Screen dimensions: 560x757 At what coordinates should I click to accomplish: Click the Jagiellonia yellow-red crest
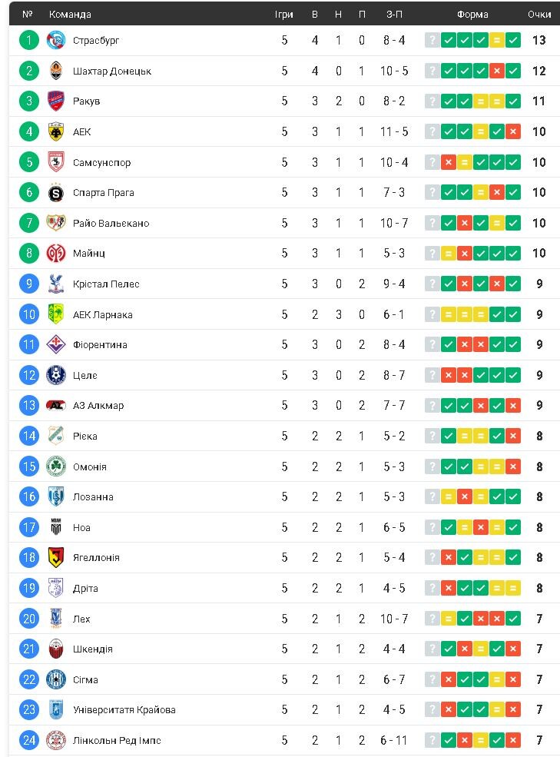pos(56,557)
